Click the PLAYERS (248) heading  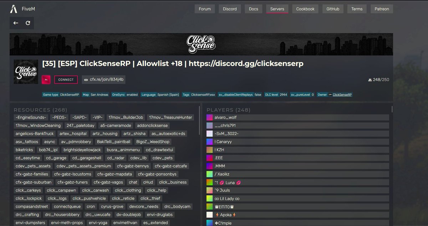(x=228, y=110)
